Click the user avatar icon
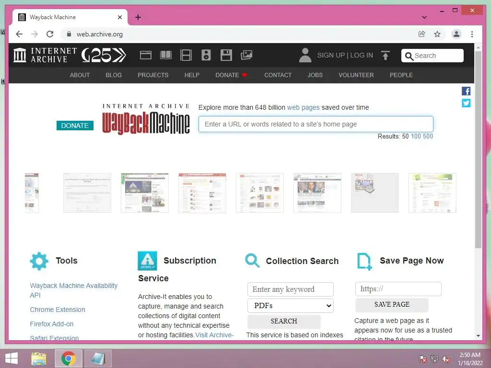 (x=305, y=55)
